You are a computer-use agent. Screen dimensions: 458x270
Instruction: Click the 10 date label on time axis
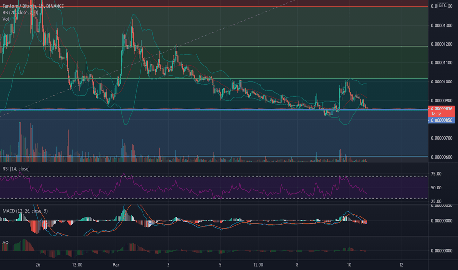pos(349,265)
